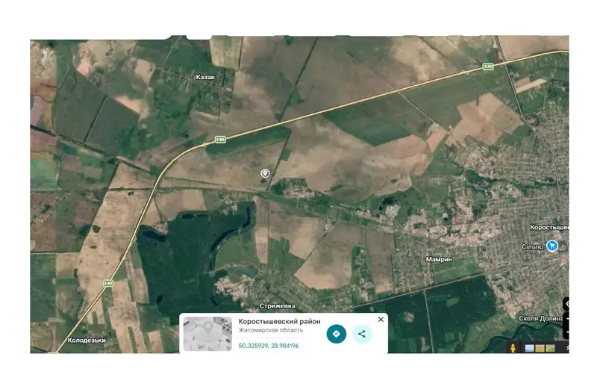The image size is (597, 392).
Task: Click the Street View pegman icon
Action: tap(513, 347)
